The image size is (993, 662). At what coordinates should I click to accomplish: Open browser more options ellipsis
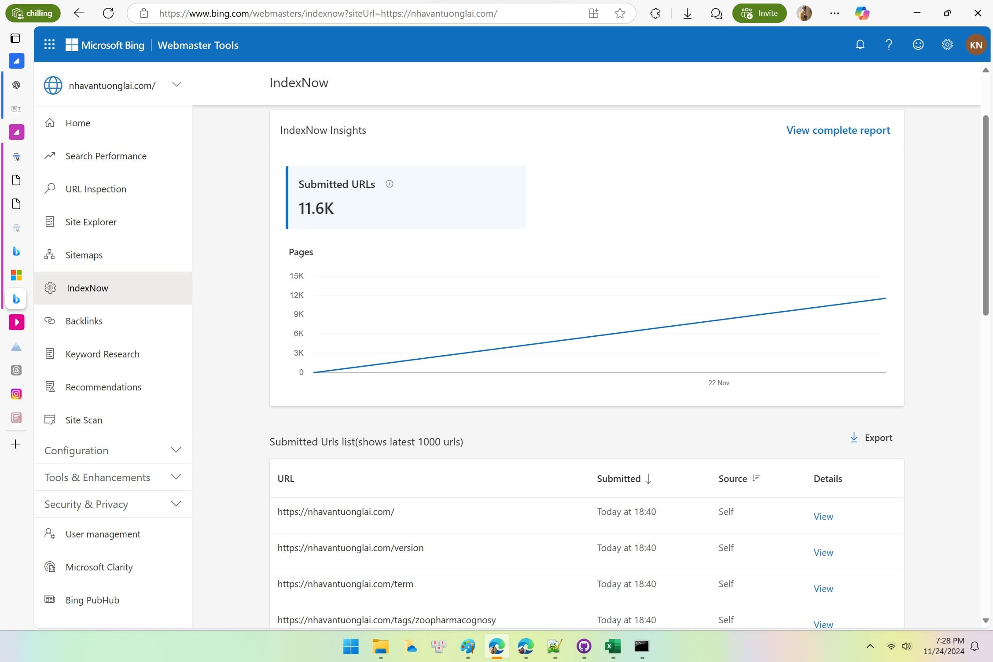pyautogui.click(x=834, y=13)
